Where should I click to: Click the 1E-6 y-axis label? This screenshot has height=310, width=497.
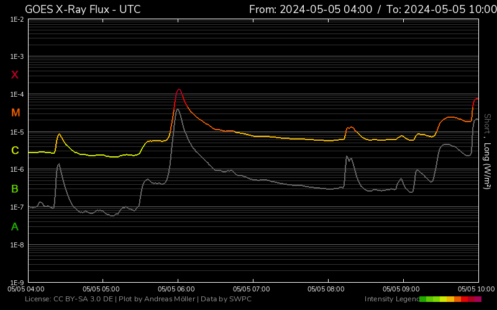(x=17, y=169)
